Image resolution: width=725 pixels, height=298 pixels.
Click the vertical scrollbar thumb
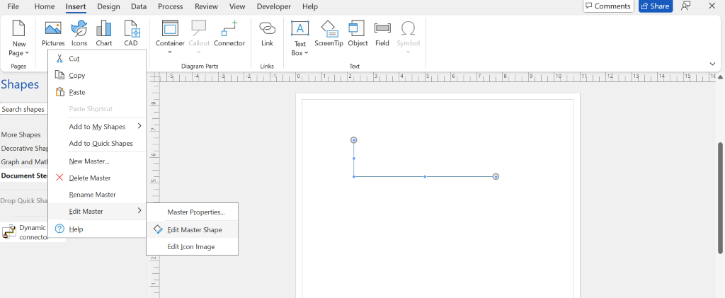[720, 197]
